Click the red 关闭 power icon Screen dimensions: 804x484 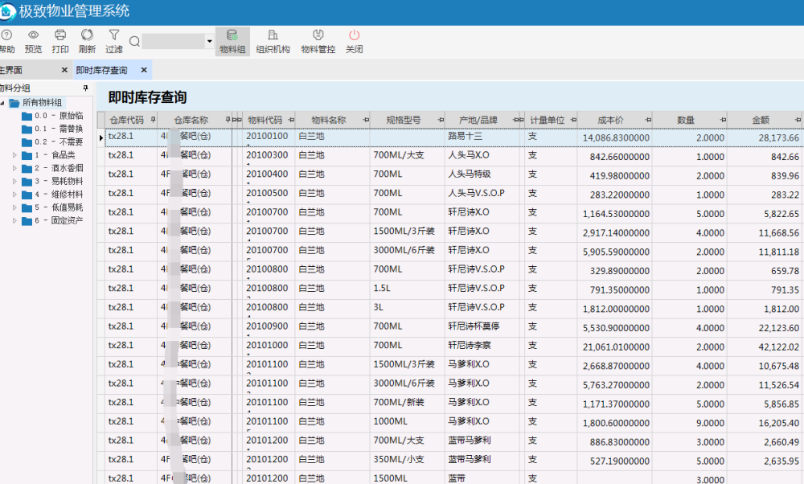(x=355, y=35)
